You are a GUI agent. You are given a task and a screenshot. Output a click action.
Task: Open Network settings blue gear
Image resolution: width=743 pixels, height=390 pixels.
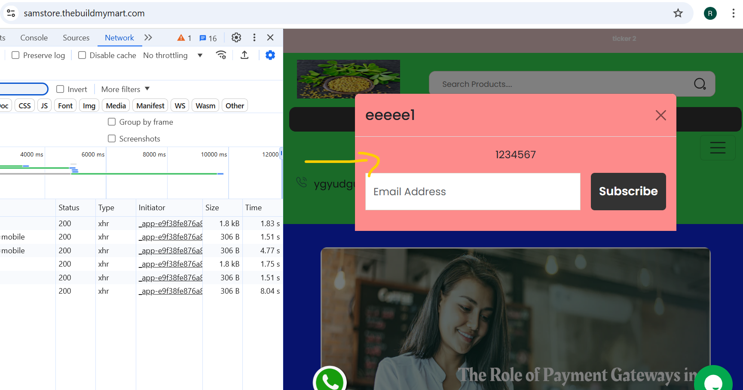270,55
